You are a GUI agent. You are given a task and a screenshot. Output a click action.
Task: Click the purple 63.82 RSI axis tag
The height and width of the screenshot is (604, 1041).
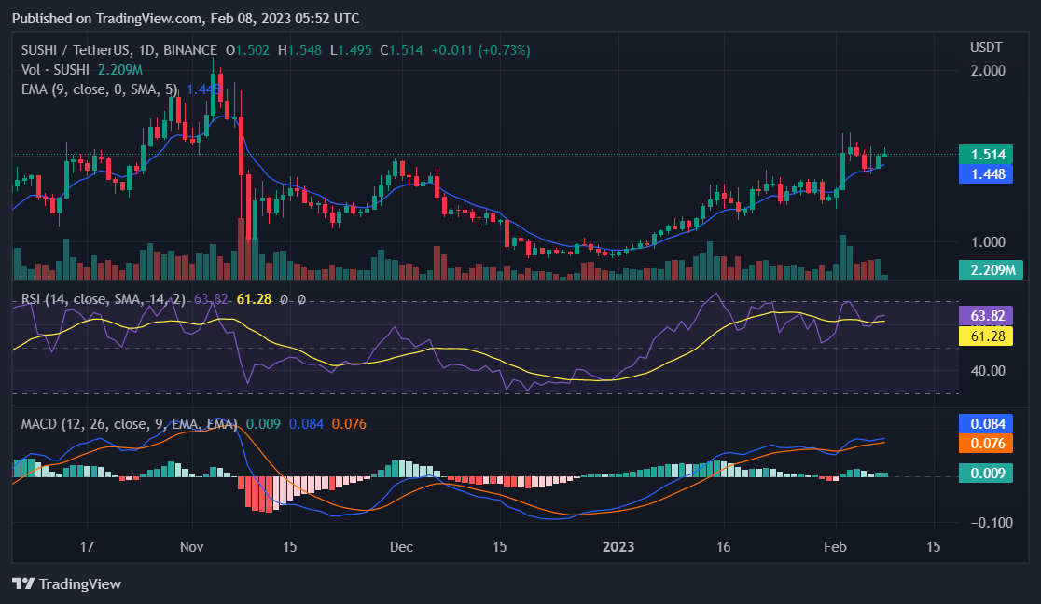986,315
